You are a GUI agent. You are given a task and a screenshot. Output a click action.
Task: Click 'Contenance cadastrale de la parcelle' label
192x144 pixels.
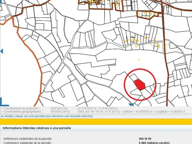(27, 143)
